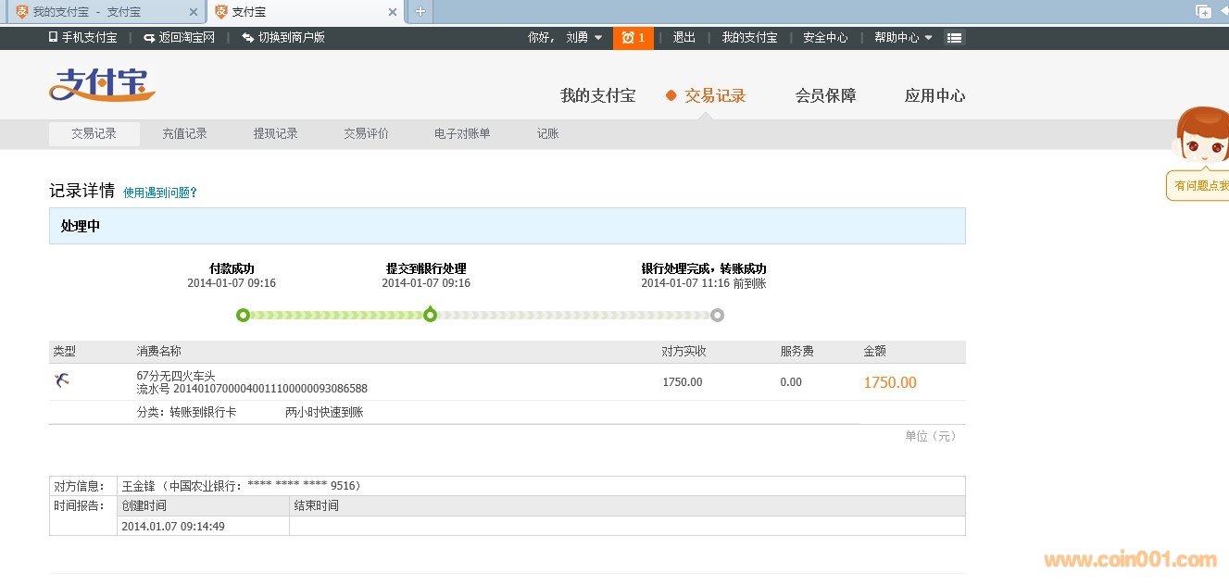Close the 我的支付宝 browser tab

193,12
